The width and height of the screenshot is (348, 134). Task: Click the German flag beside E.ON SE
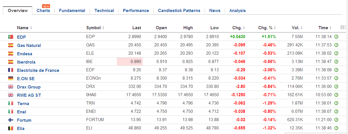[x=11, y=78]
